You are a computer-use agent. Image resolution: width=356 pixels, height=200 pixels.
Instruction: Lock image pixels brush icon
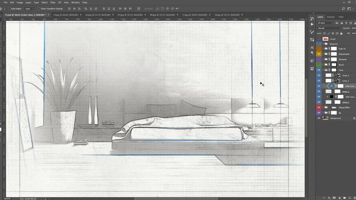329,33
